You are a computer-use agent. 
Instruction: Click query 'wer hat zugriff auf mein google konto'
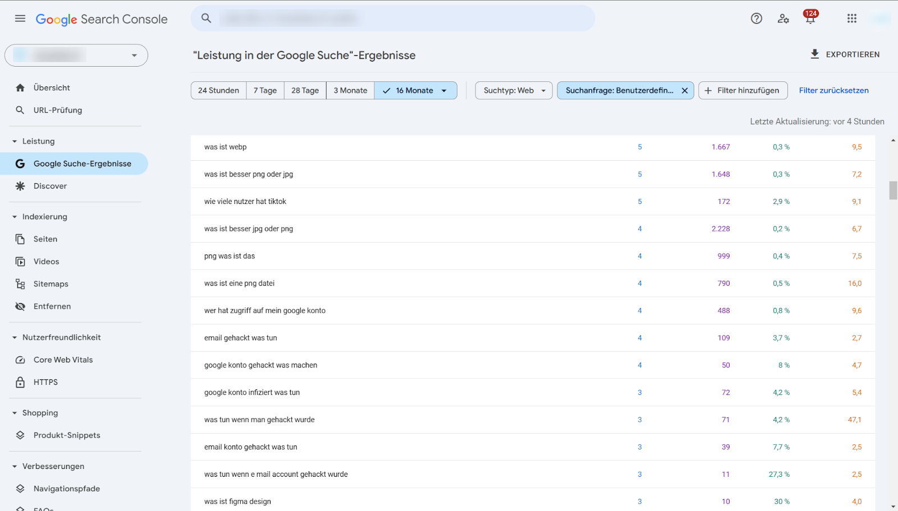click(x=265, y=310)
